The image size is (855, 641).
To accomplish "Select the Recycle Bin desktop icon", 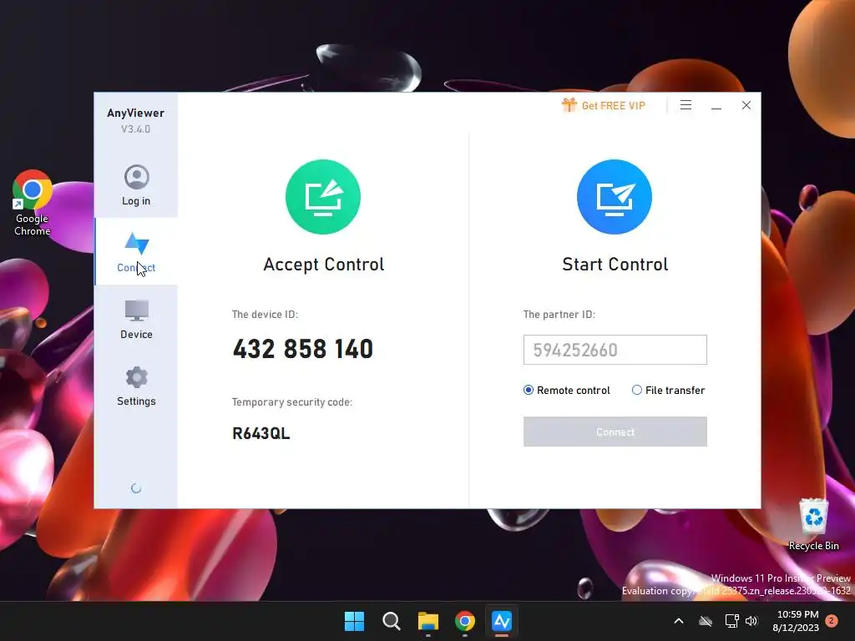I will point(813,524).
